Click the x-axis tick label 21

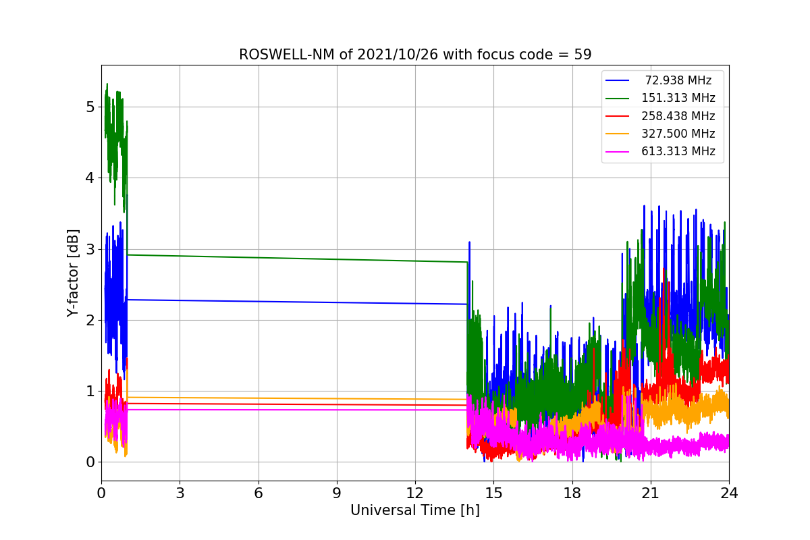(650, 493)
